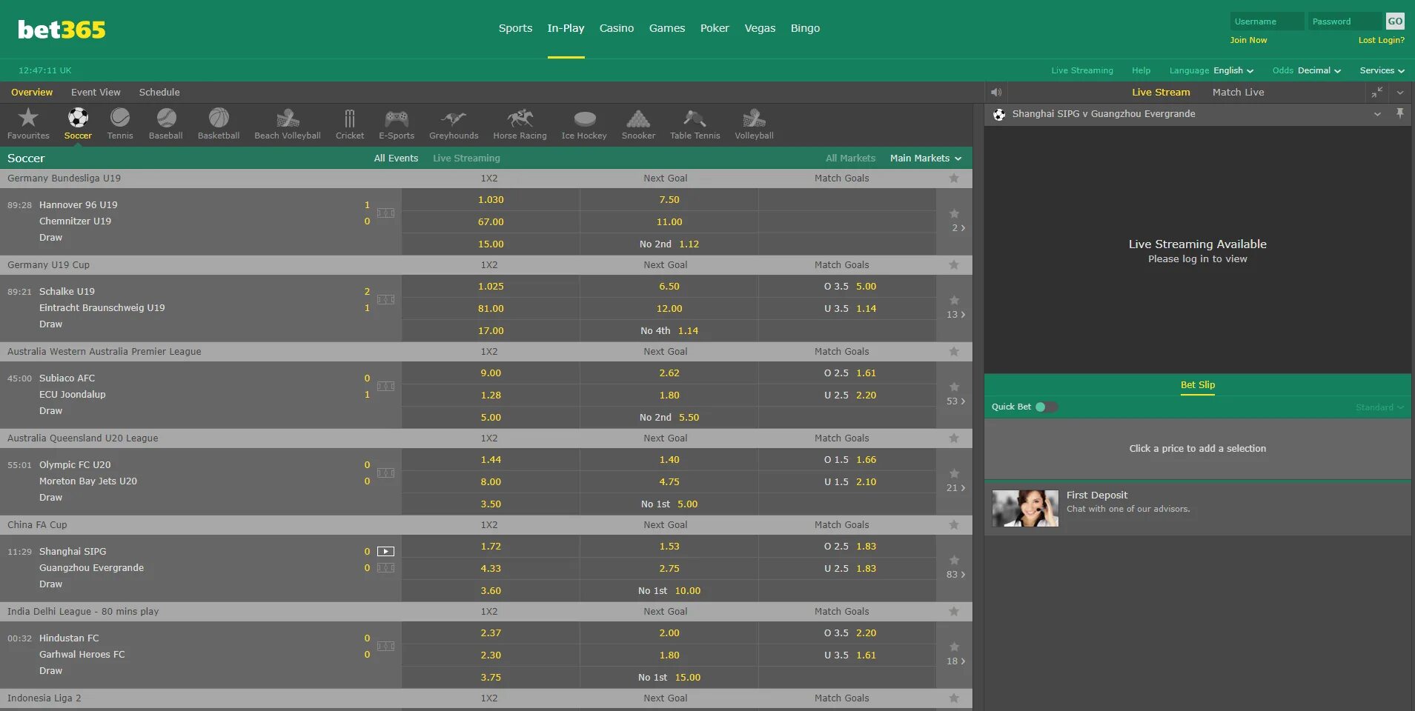Click the bet365 logo

tap(62, 30)
